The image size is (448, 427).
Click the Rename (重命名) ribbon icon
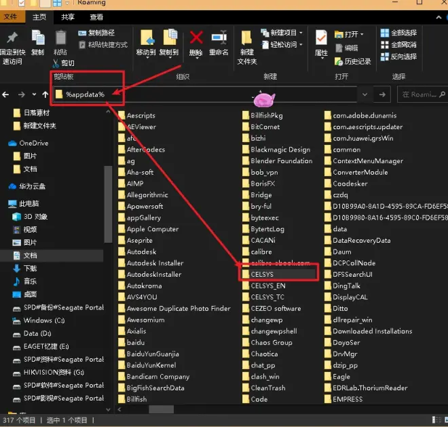(219, 38)
